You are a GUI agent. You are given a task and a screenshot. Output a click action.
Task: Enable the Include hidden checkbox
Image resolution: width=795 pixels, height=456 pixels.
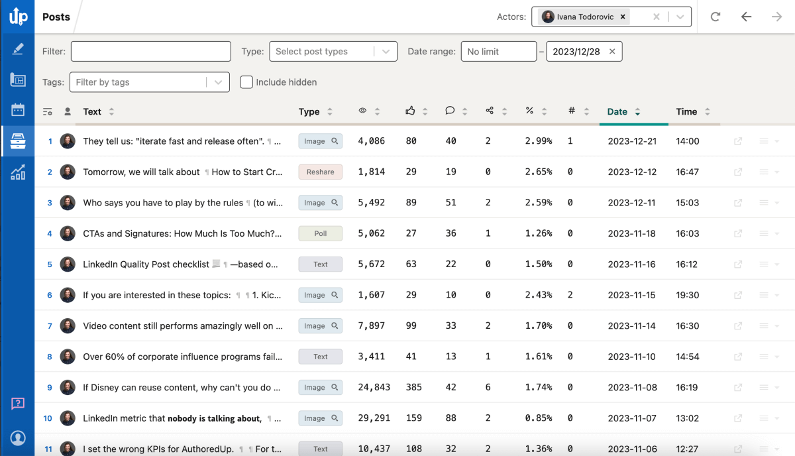[x=245, y=82]
